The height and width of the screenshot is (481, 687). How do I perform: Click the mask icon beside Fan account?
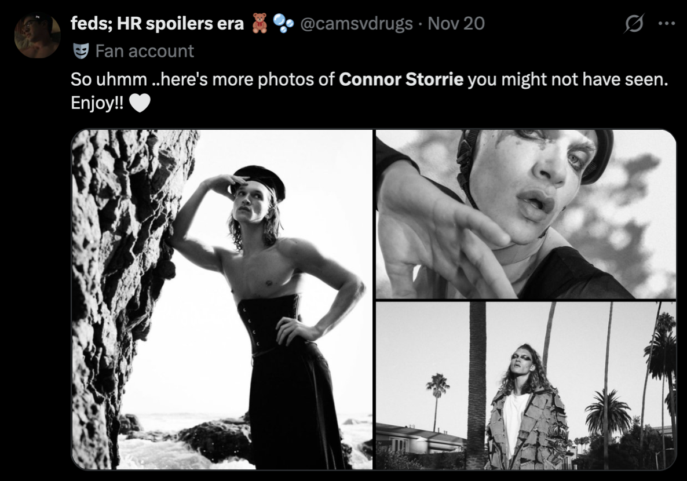81,52
